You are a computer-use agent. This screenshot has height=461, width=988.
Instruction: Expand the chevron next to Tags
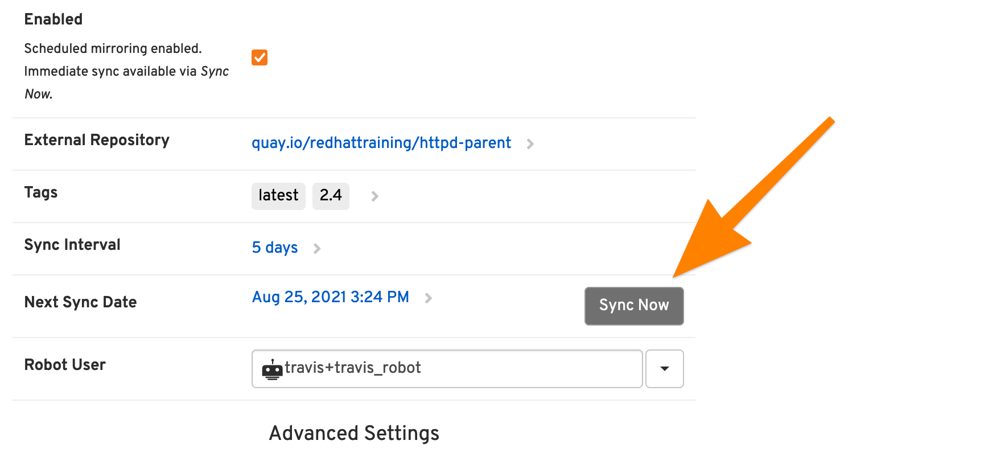[374, 196]
